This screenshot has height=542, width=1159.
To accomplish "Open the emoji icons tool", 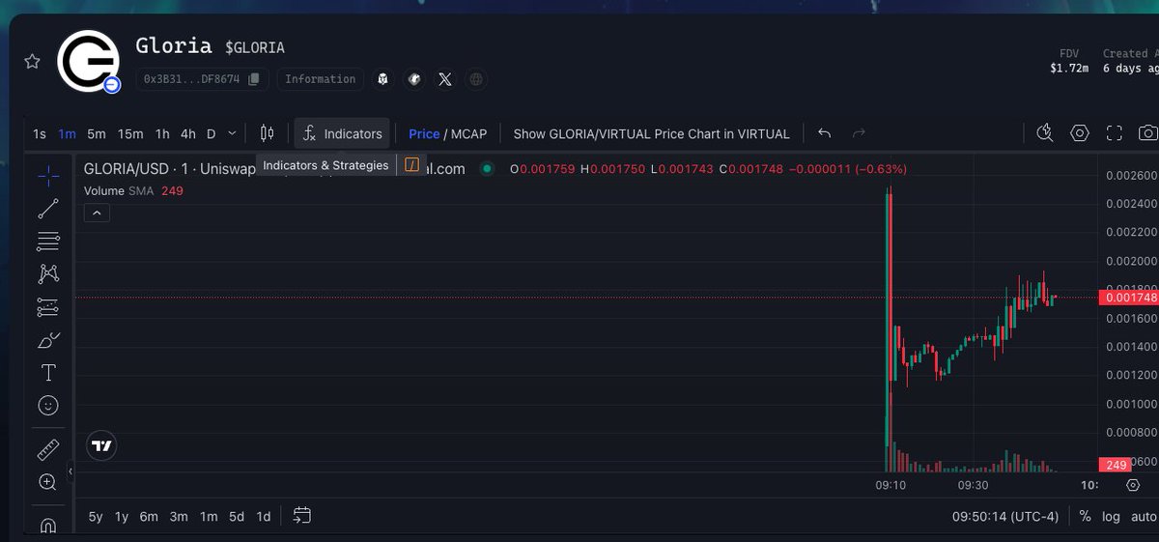I will click(x=48, y=406).
